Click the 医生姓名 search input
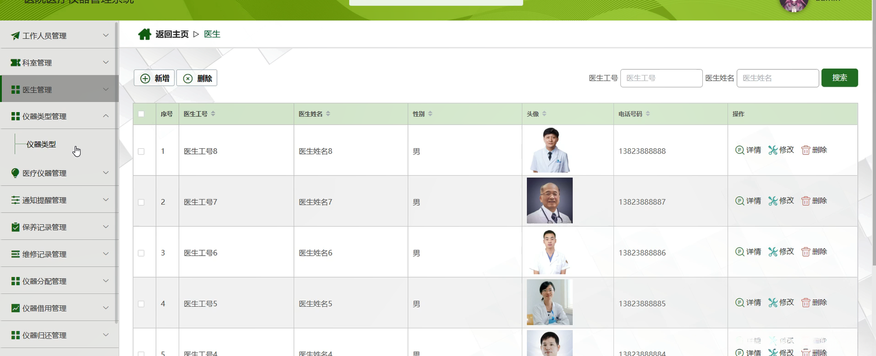Screen dimensions: 876x356 (x=778, y=78)
